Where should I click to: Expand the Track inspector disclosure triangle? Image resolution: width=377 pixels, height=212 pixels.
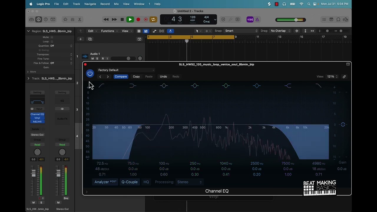point(28,78)
